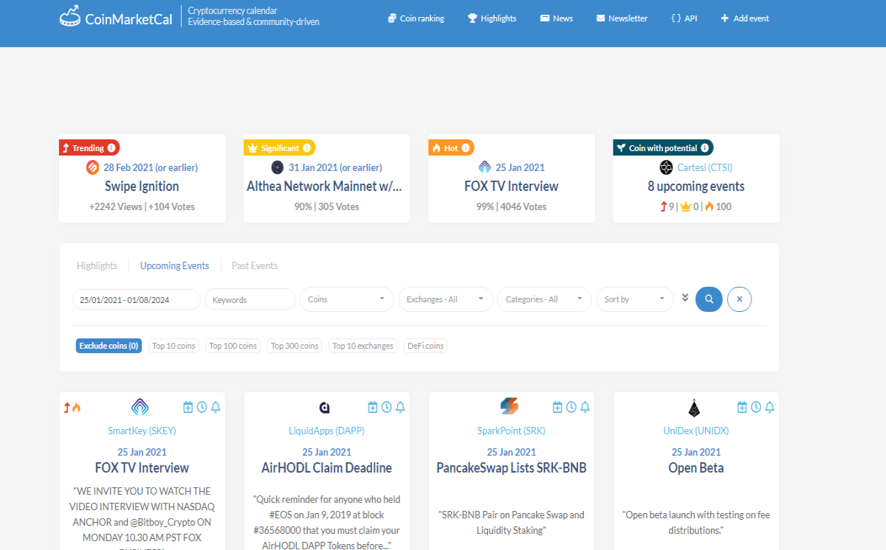Click the blue search magnifier button
The image size is (886, 550).
click(x=709, y=299)
